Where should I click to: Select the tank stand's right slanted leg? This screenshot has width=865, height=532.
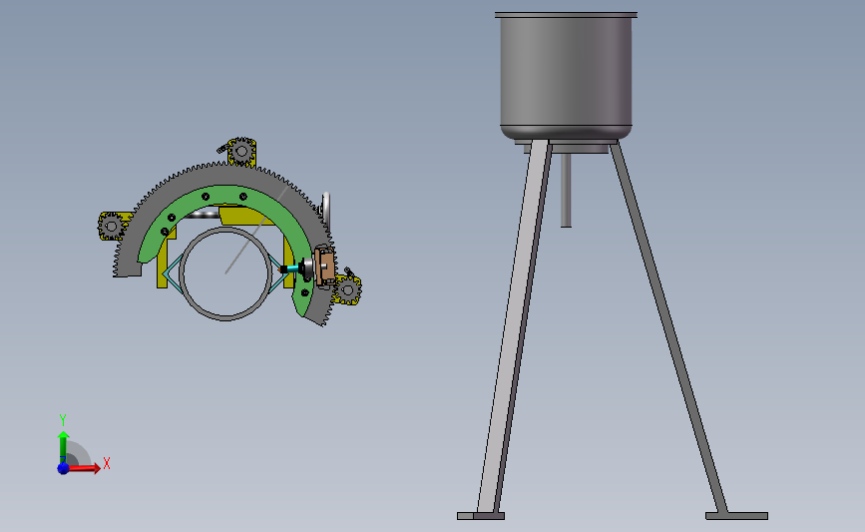click(x=668, y=325)
